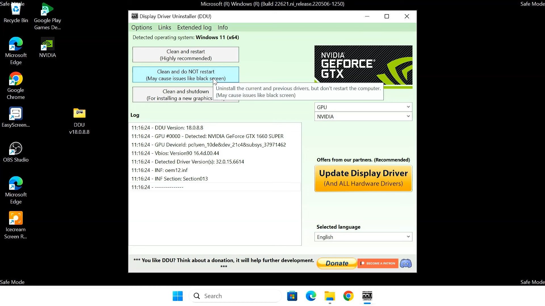This screenshot has width=545, height=306.
Task: Click the yellow Donate button
Action: point(337,263)
